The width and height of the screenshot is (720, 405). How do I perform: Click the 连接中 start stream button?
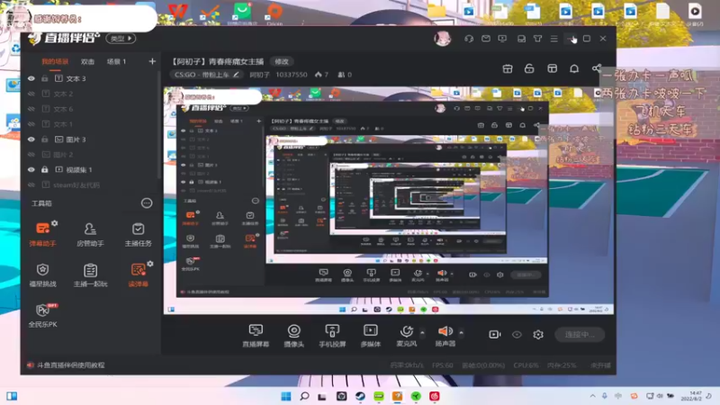tap(580, 335)
